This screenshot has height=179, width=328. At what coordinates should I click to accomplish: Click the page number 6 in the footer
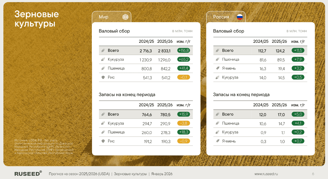(313, 174)
